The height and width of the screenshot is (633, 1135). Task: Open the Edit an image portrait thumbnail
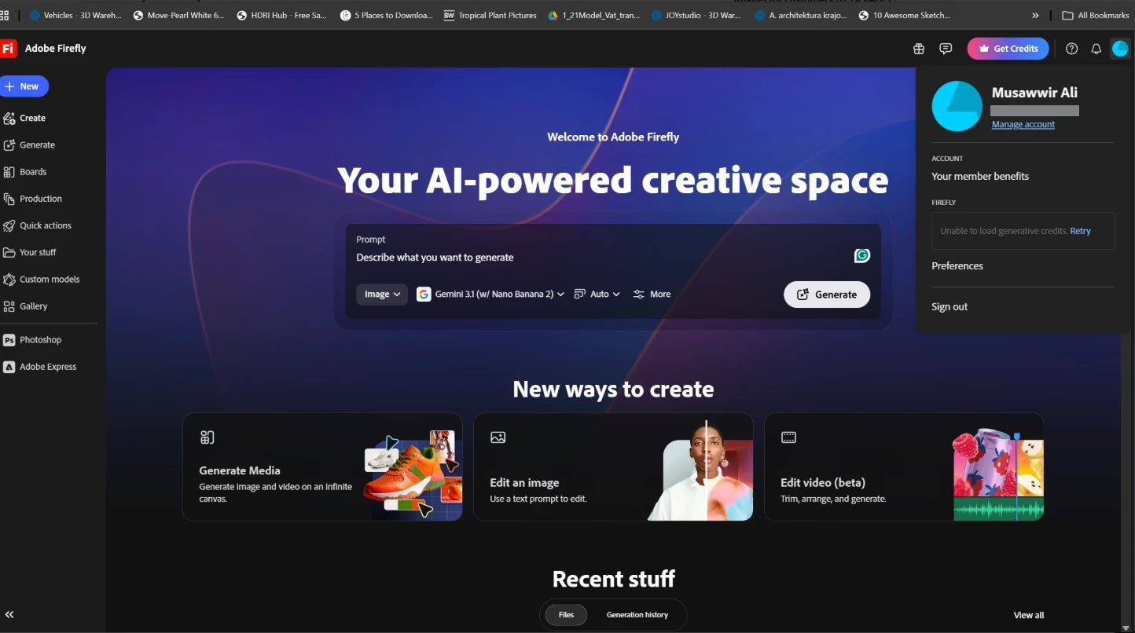tap(700, 470)
